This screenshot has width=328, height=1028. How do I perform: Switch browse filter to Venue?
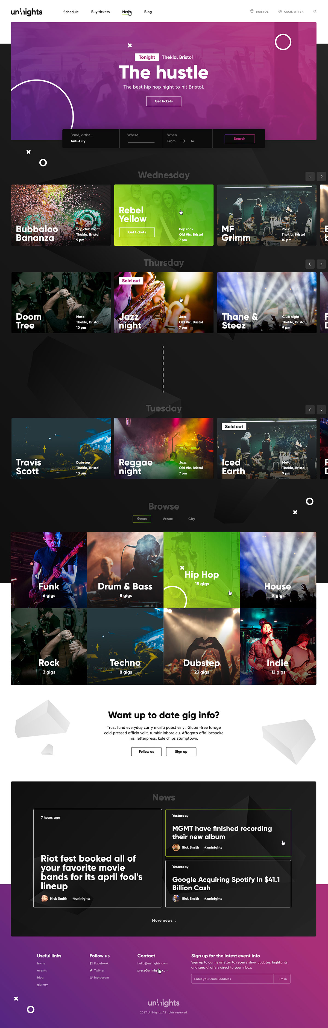click(168, 519)
